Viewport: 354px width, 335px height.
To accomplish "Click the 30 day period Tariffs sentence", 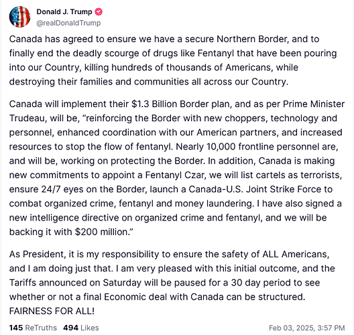I will (164, 283).
